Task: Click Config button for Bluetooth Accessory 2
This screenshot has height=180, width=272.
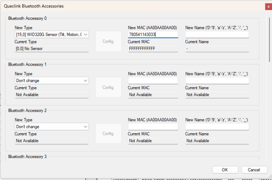Action: point(108,134)
